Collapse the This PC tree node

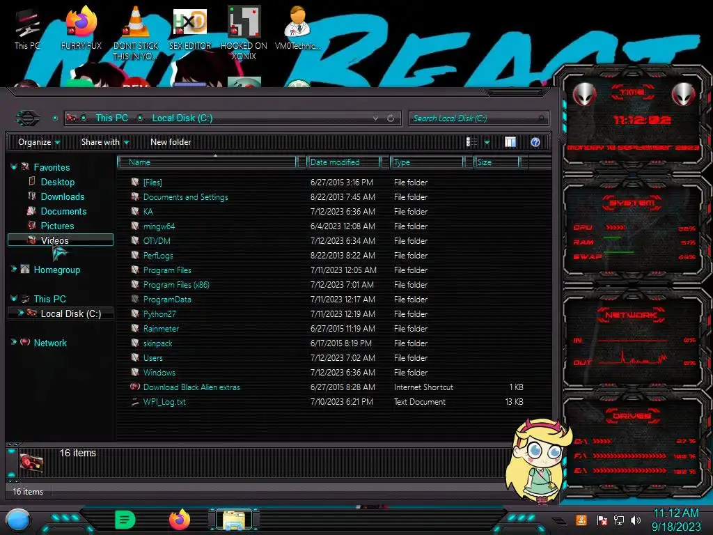tap(14, 298)
